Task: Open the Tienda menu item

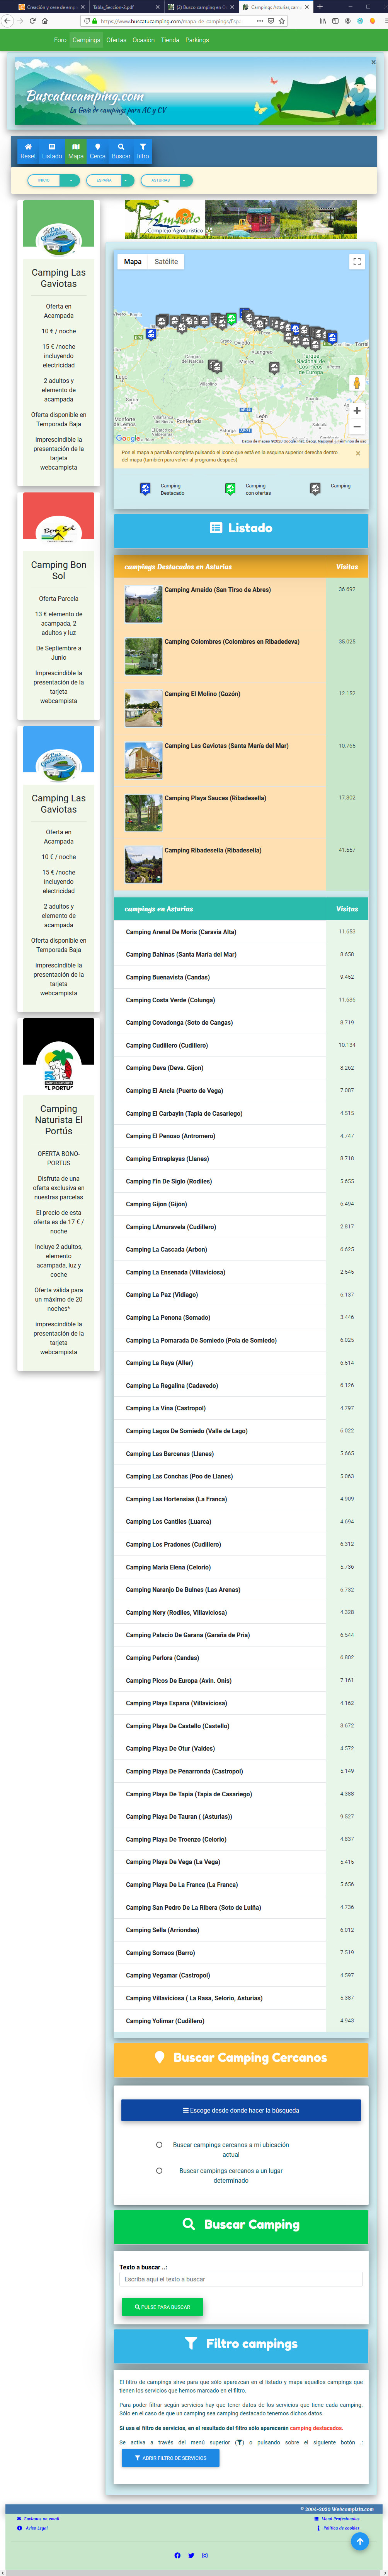Action: 170,40
